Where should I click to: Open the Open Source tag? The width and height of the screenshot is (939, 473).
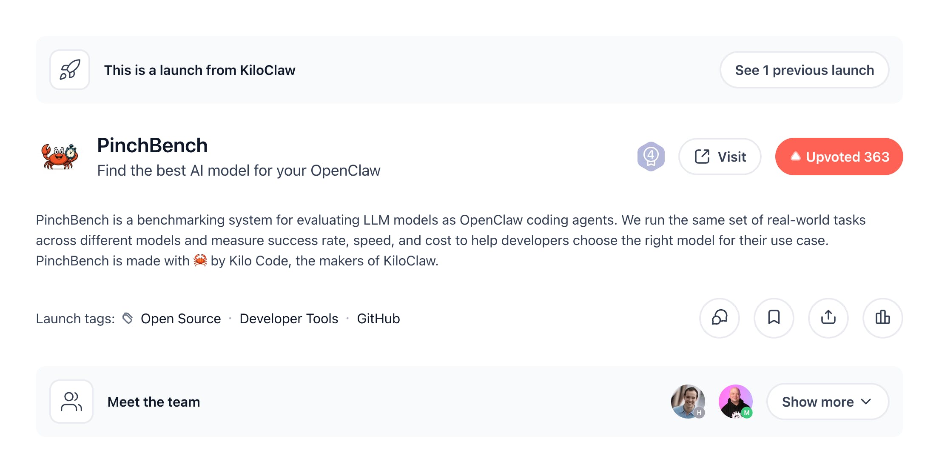tap(181, 319)
